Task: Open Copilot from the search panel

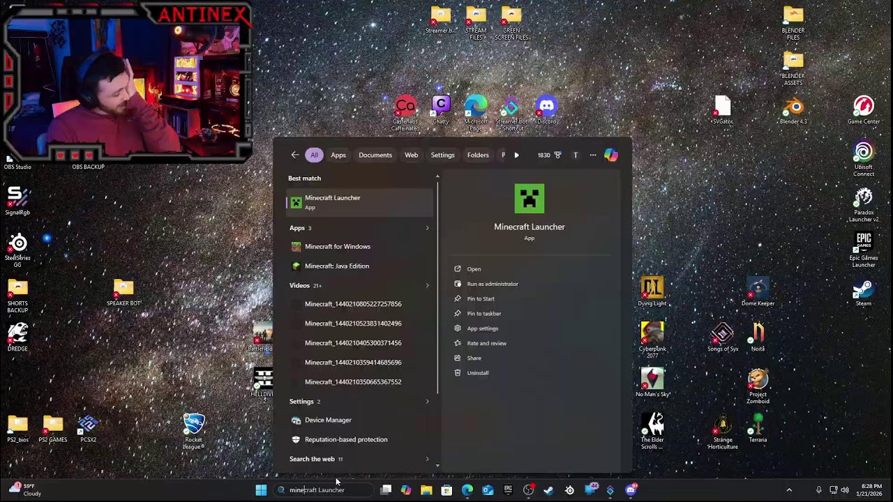Action: click(x=610, y=155)
